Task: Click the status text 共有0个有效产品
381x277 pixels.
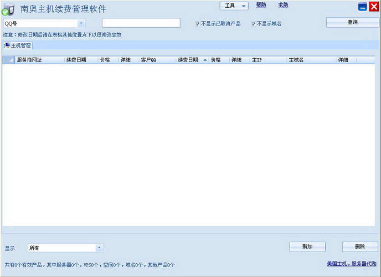Action: [23, 265]
